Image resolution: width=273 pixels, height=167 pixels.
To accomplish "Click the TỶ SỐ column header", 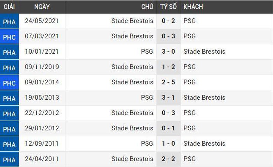I will 168,7.
